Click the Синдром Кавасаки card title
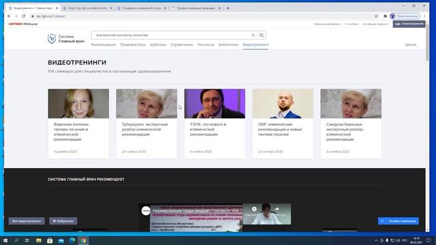The image size is (436, 245). (x=345, y=132)
